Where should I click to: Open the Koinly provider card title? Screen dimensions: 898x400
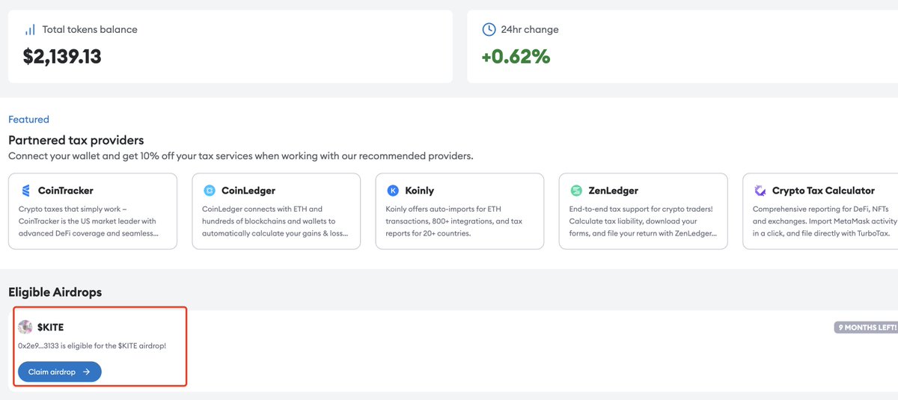420,191
